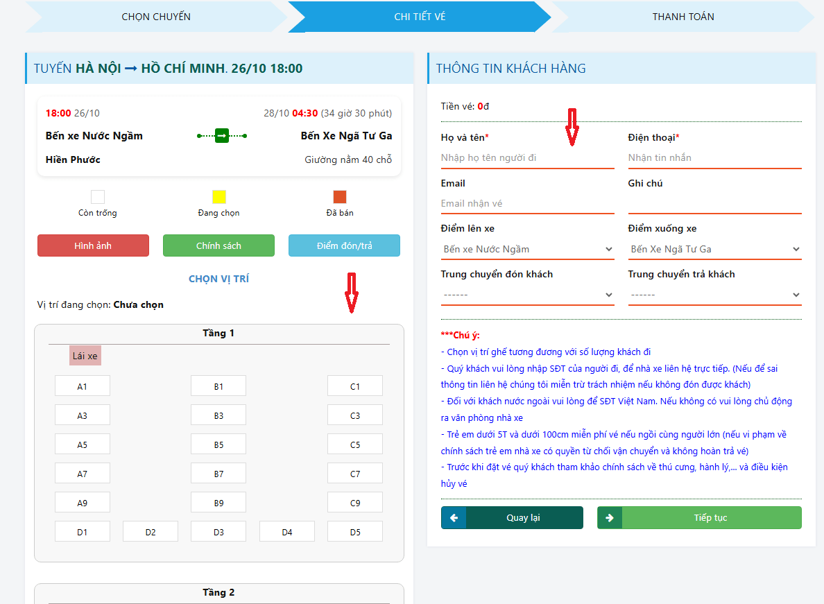Select seat A1 on Tầng 1
The height and width of the screenshot is (604, 824).
pyautogui.click(x=83, y=386)
